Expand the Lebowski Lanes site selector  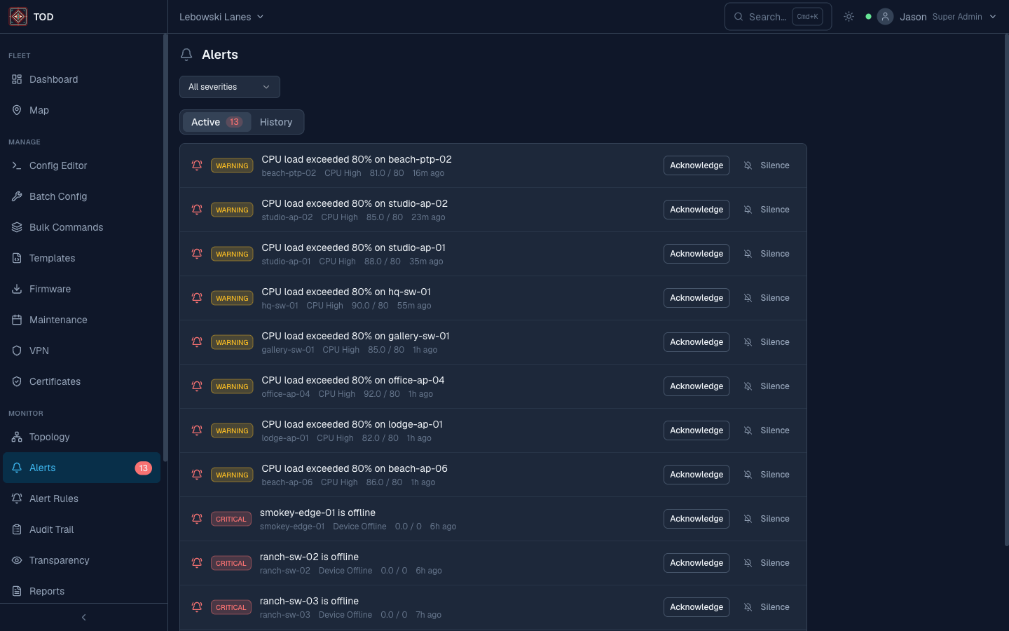tap(221, 16)
